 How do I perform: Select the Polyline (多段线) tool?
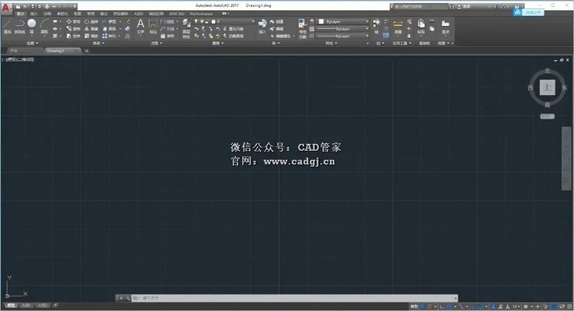20,27
